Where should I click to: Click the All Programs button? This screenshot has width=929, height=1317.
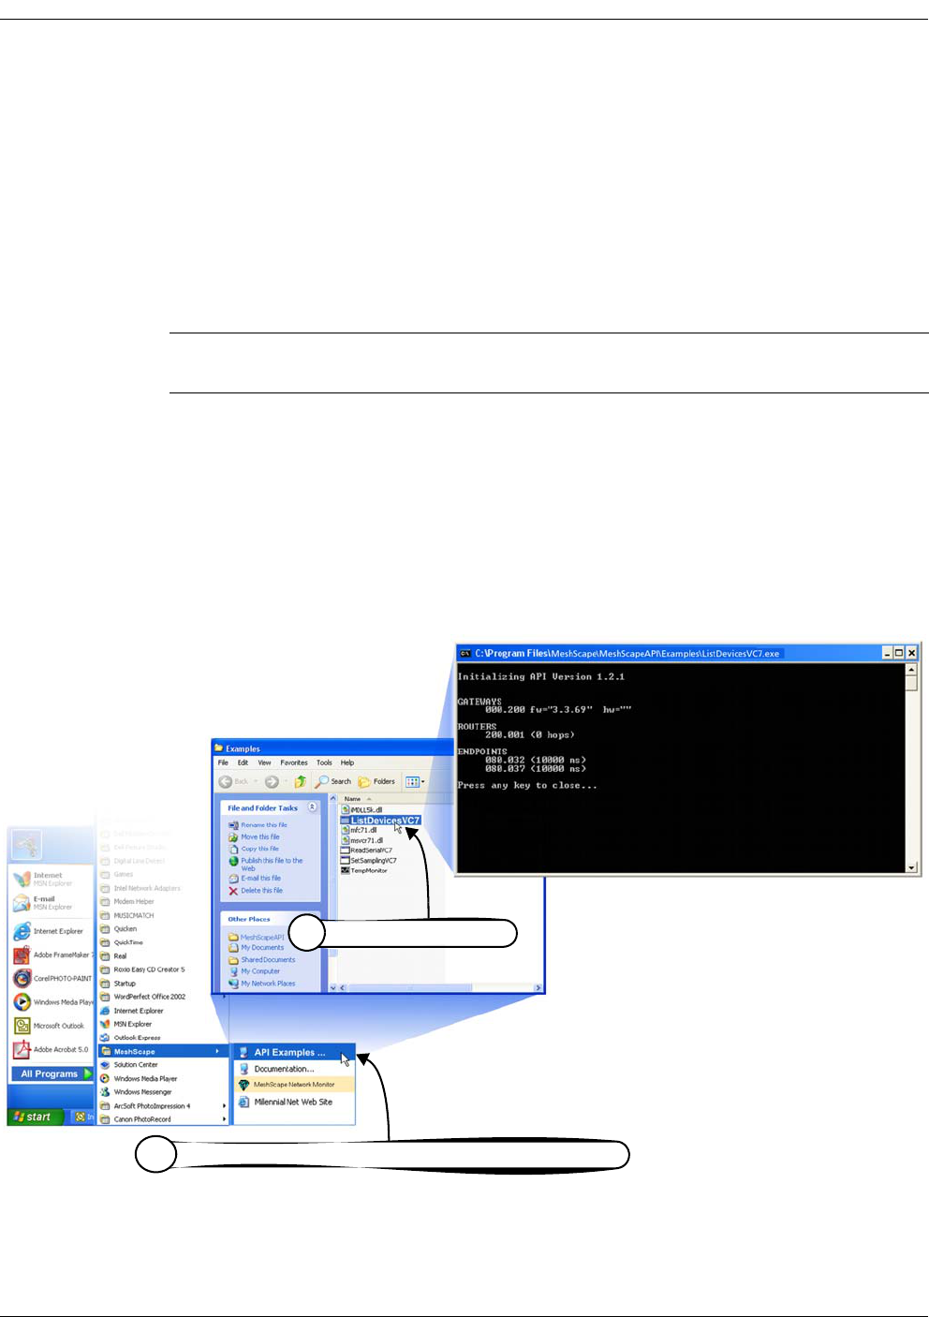tap(52, 1073)
